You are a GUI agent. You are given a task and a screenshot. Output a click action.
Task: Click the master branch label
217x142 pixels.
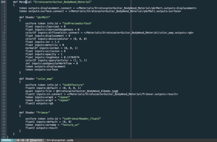pyautogui.click(x=38, y=140)
